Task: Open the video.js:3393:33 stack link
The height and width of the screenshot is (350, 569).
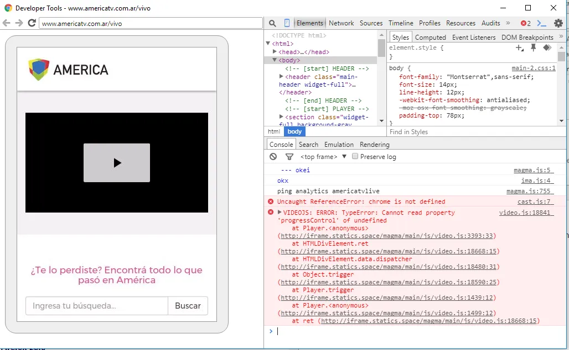Action: point(387,236)
